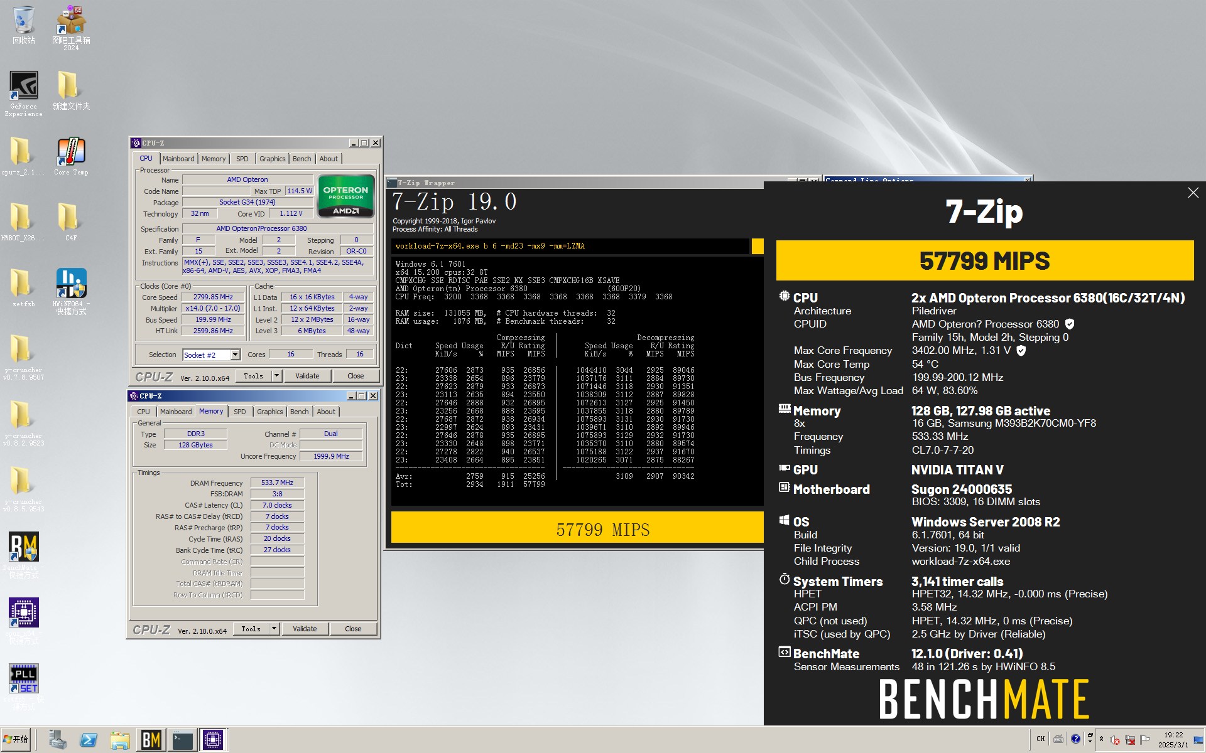1206x753 pixels.
Task: Switch to the console window taskbar button
Action: coord(182,740)
